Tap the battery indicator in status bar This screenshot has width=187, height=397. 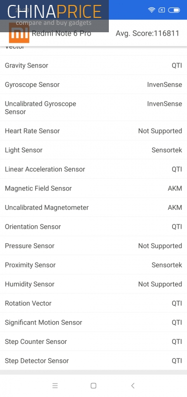174,10
